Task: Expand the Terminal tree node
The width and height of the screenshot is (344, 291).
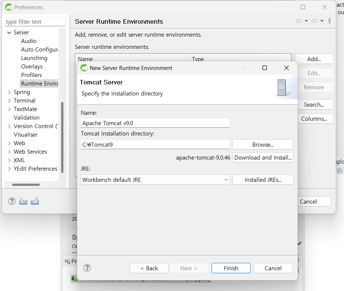Action: tap(9, 101)
